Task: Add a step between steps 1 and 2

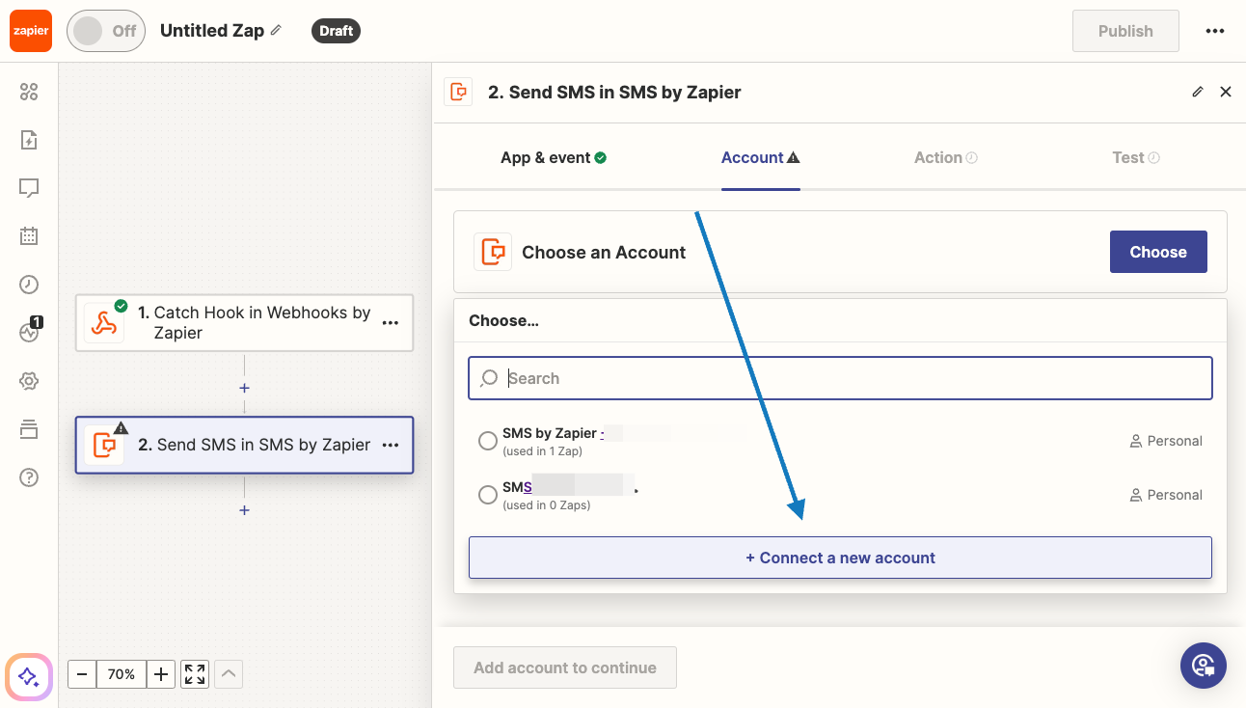Action: tap(244, 388)
